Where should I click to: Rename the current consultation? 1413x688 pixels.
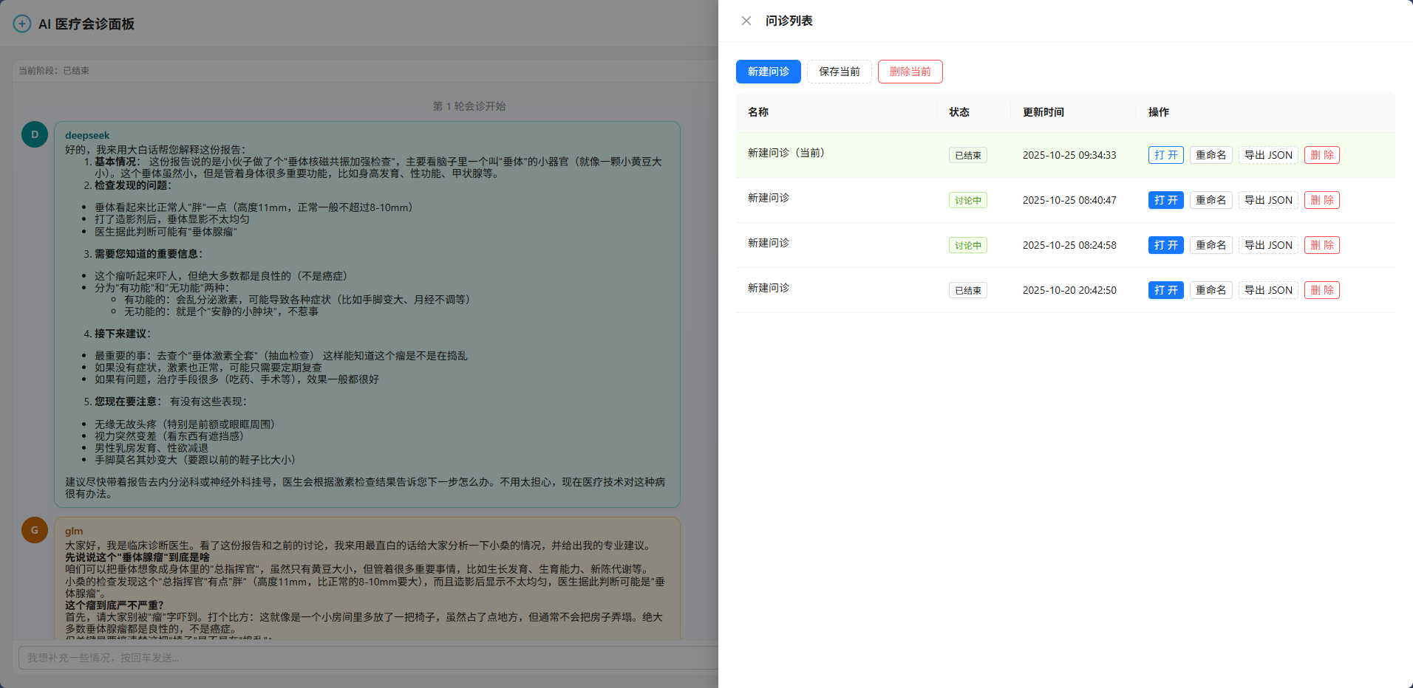click(x=1211, y=155)
